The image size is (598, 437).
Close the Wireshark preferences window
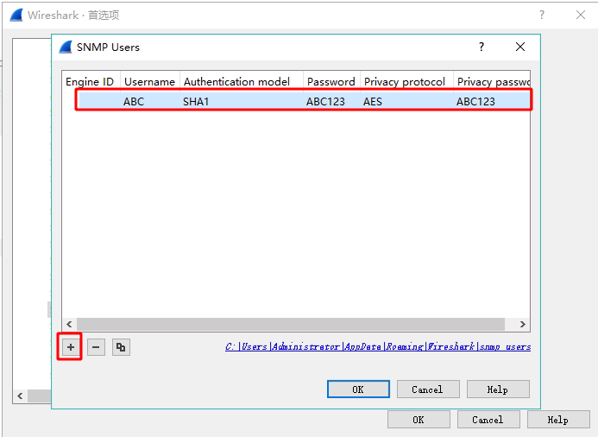[581, 15]
